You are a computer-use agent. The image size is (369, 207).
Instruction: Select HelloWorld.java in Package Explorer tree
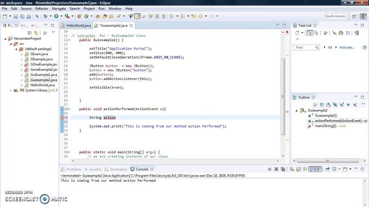point(42,85)
